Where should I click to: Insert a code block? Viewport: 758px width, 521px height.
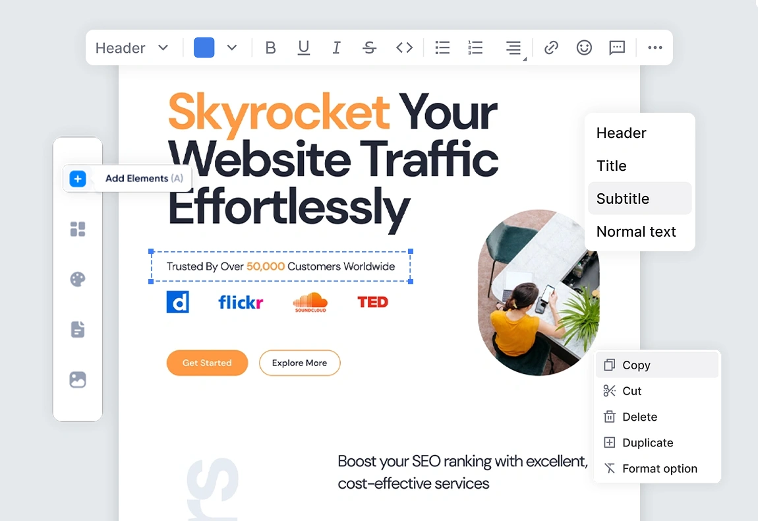tap(404, 47)
